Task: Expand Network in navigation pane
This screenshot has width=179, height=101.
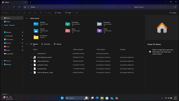Action: click(x=2, y=64)
